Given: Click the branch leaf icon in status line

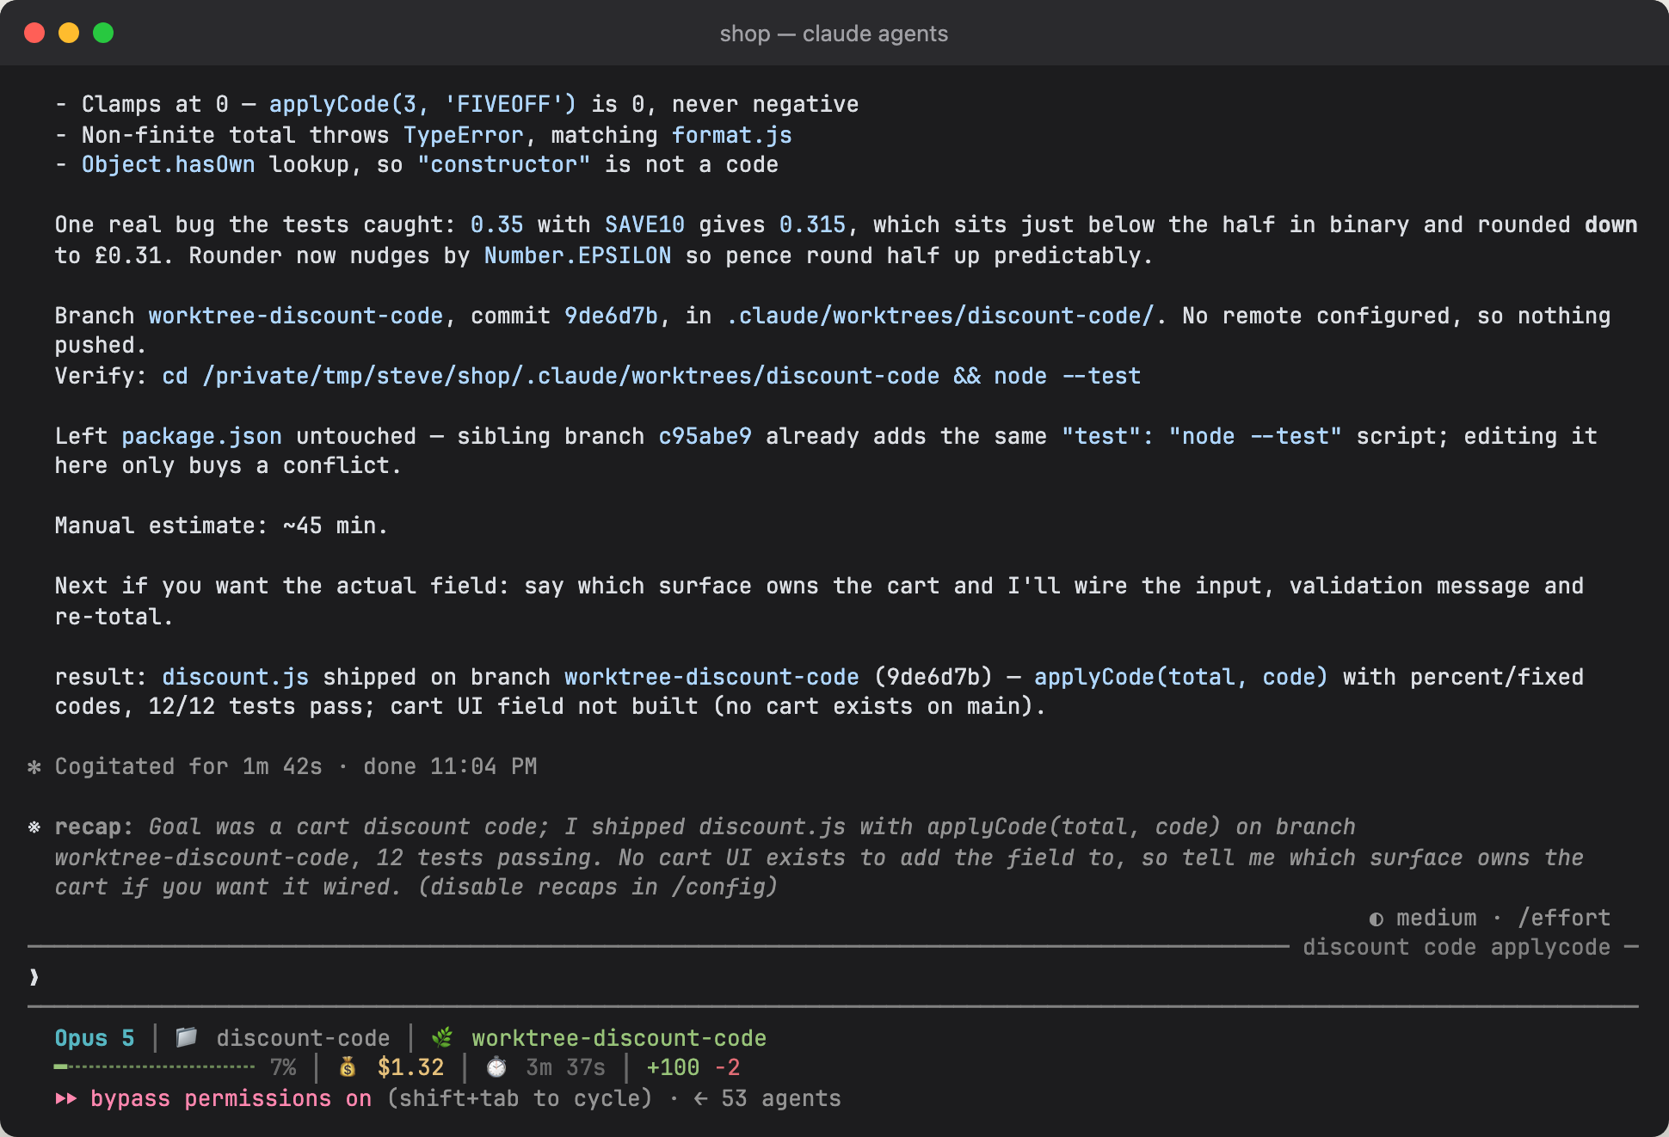Looking at the screenshot, I should point(442,1037).
